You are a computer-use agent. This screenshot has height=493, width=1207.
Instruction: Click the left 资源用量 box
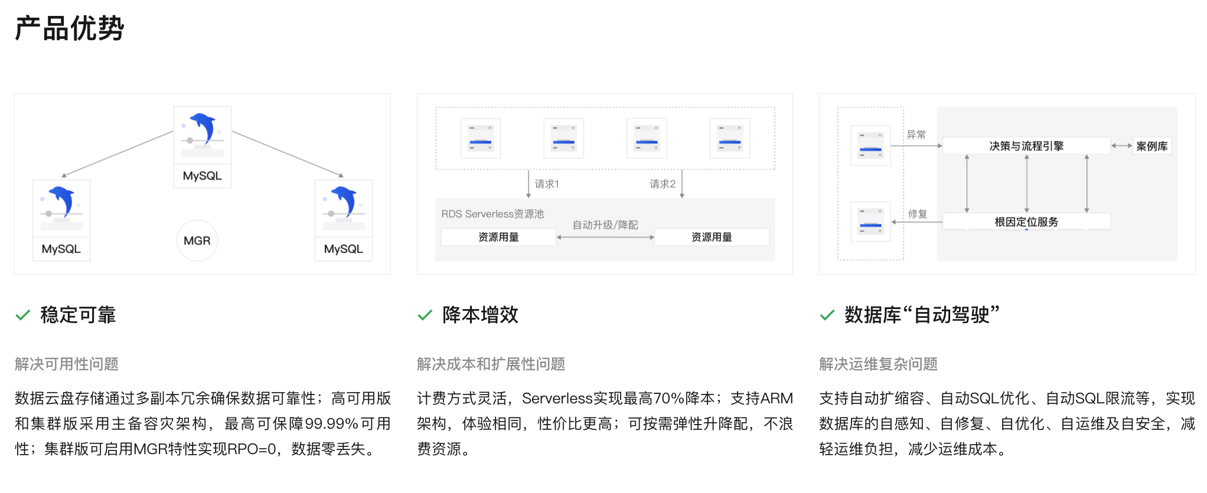point(498,237)
